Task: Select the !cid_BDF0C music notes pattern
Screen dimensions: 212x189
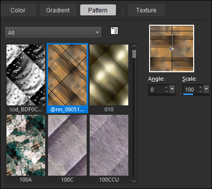Action: (x=26, y=75)
